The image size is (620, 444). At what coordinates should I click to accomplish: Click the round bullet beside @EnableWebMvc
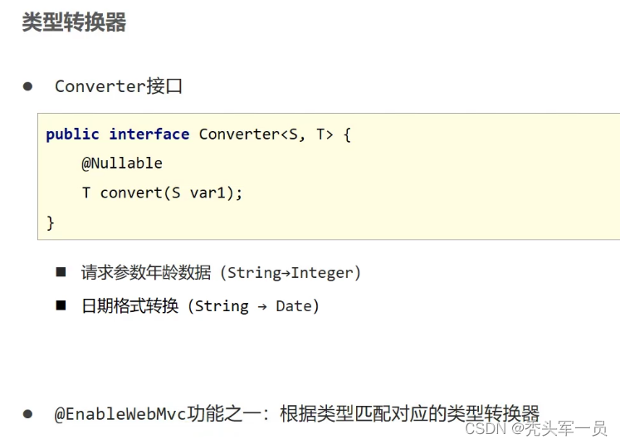[27, 413]
